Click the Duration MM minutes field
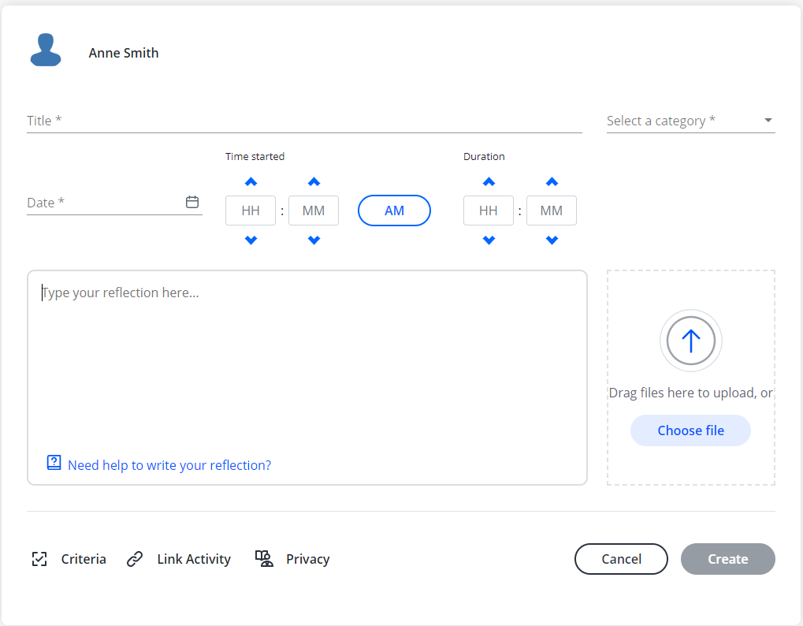 pyautogui.click(x=552, y=211)
